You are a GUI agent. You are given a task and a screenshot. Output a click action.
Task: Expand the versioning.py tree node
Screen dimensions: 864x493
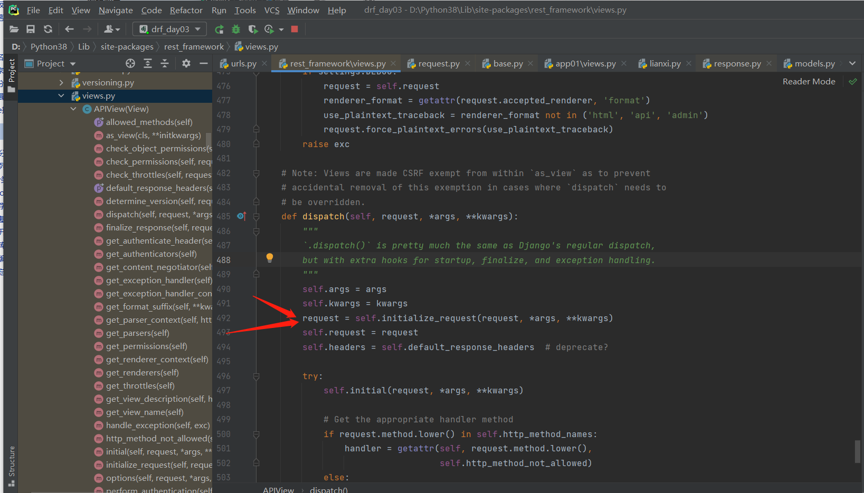tap(61, 83)
